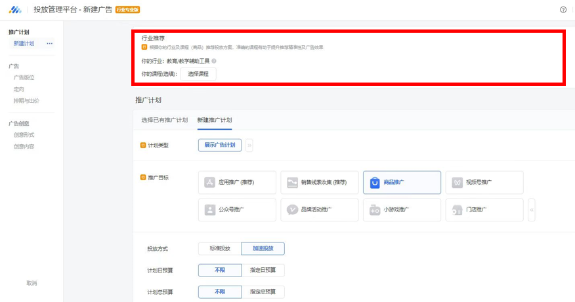Select 商品推广 promotion goal card
Viewport: 575px width, 302px height.
click(x=402, y=182)
